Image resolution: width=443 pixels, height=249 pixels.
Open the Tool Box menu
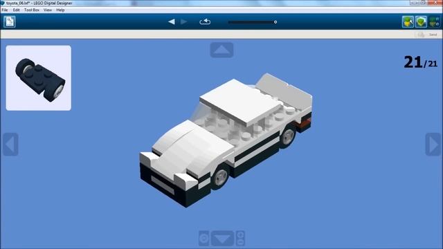[32, 10]
